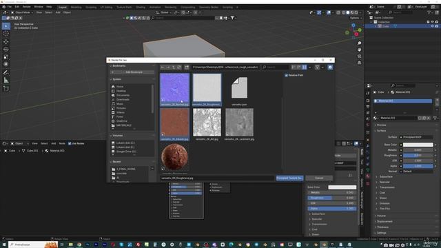Click the file filter funnel icon
This screenshot has width=441, height=248.
[317, 68]
